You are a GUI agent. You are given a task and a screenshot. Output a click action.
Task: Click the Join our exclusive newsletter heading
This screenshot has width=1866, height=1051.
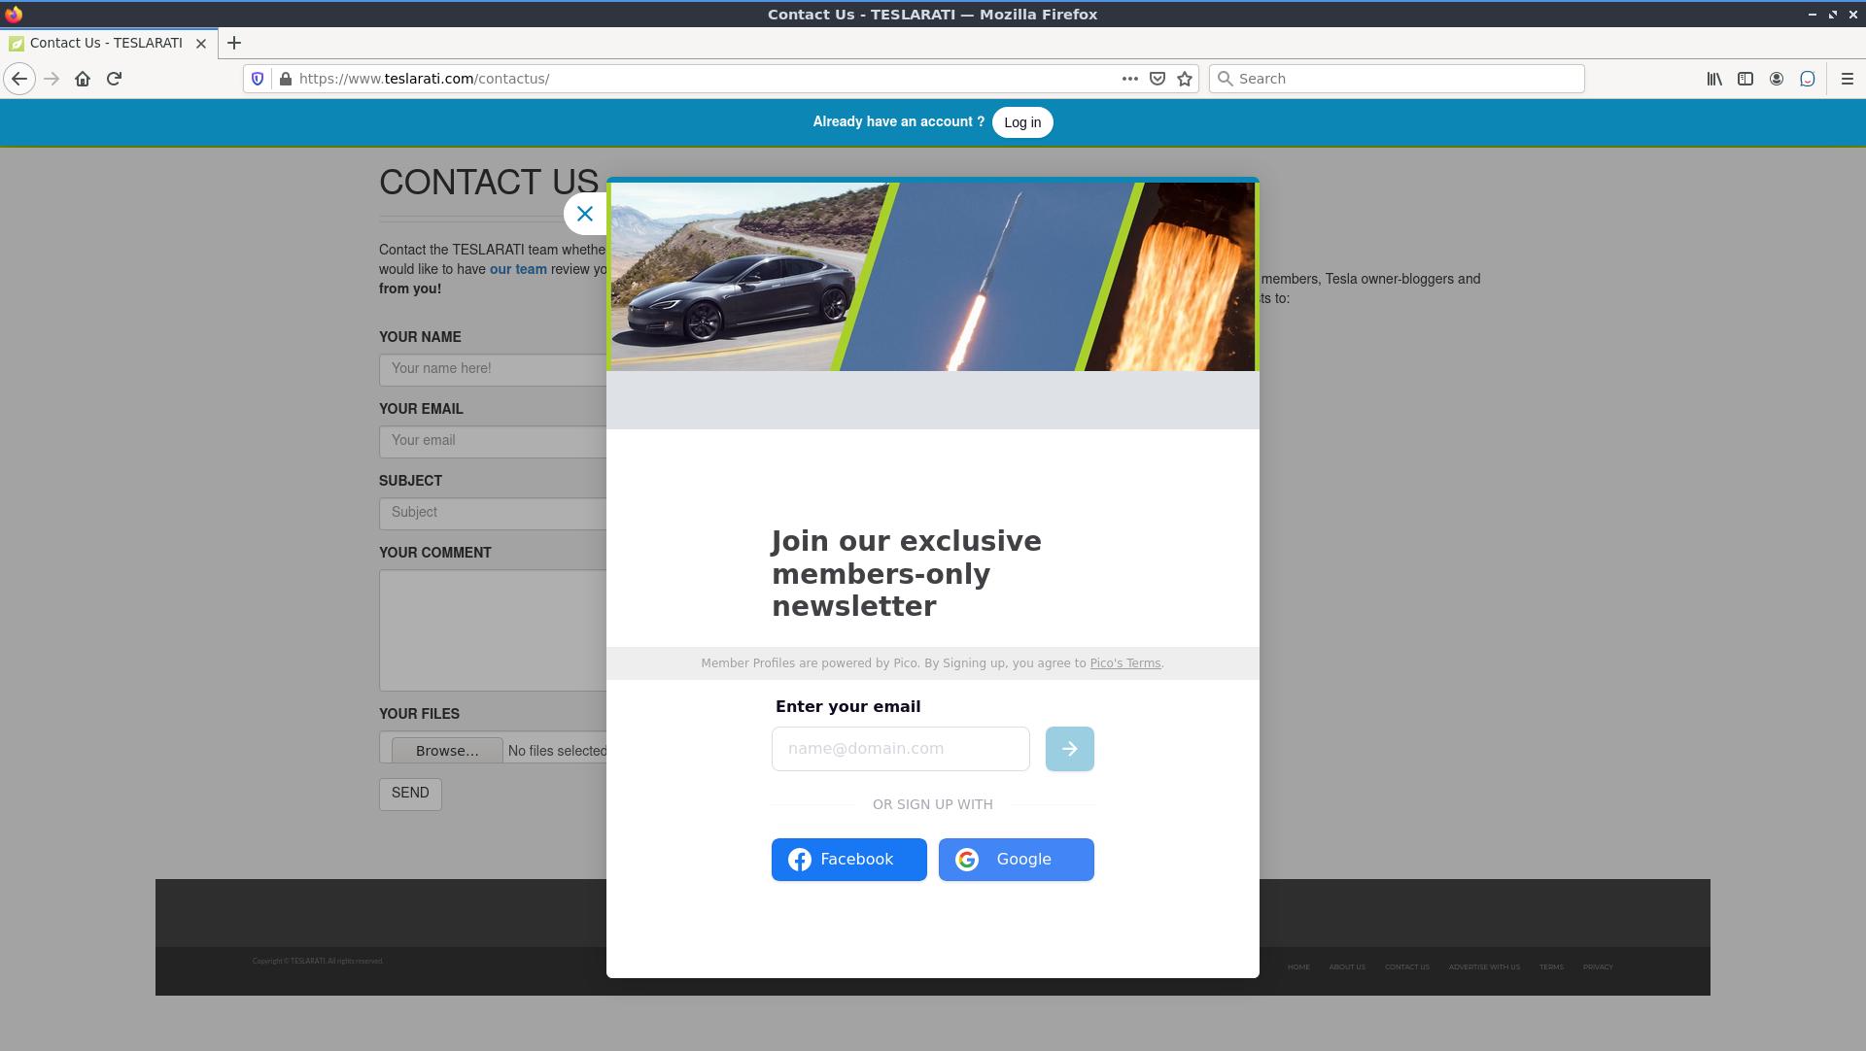pos(907,574)
